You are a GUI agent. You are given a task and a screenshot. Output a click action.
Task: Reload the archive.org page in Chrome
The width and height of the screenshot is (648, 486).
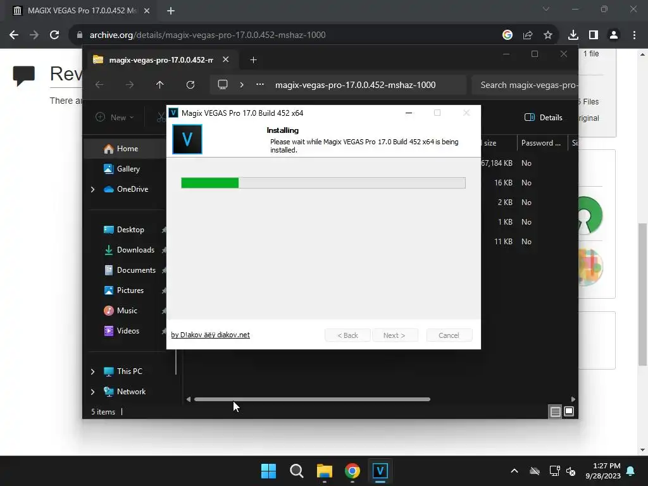click(x=54, y=35)
